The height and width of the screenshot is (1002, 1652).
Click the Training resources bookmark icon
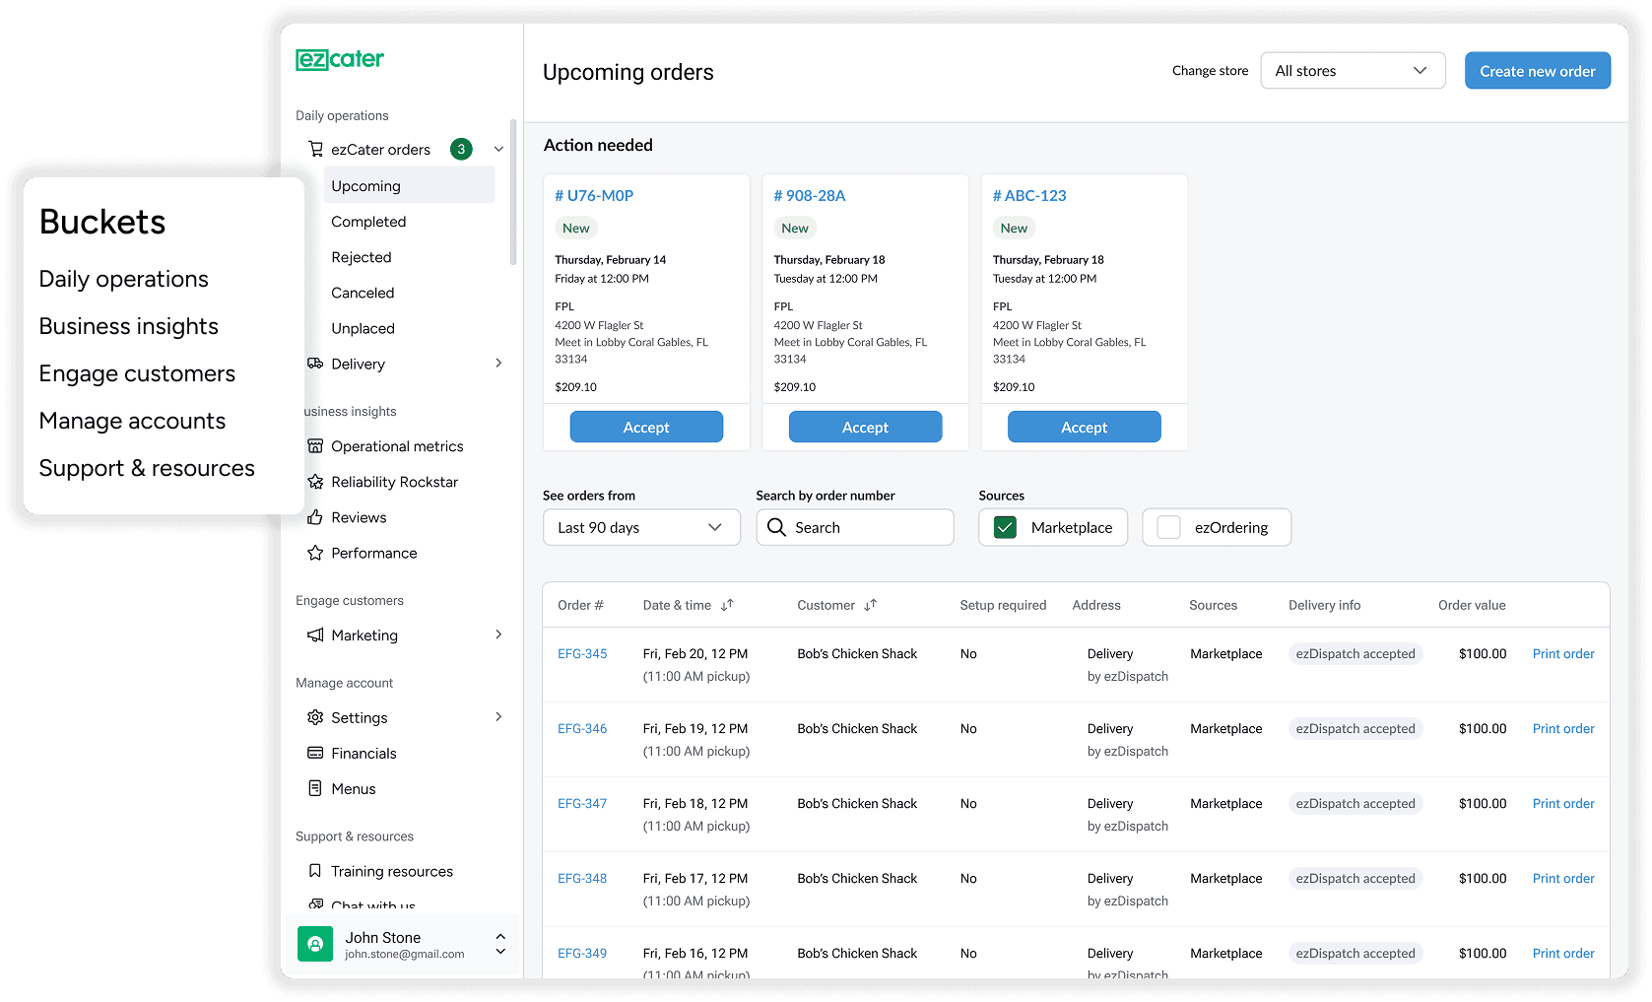[x=315, y=871]
